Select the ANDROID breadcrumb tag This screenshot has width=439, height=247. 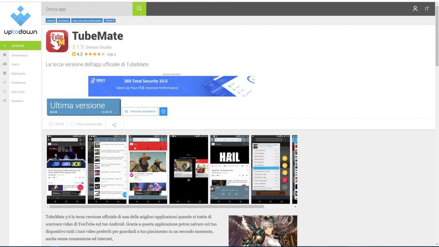coord(51,21)
